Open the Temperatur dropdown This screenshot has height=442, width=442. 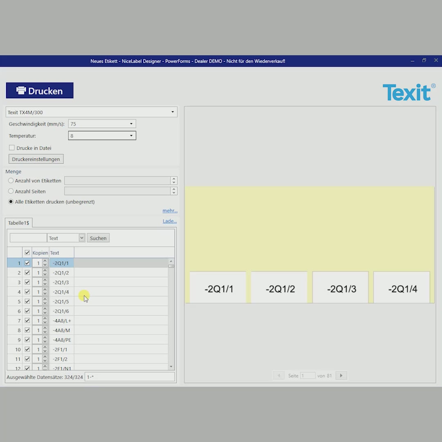(x=131, y=135)
